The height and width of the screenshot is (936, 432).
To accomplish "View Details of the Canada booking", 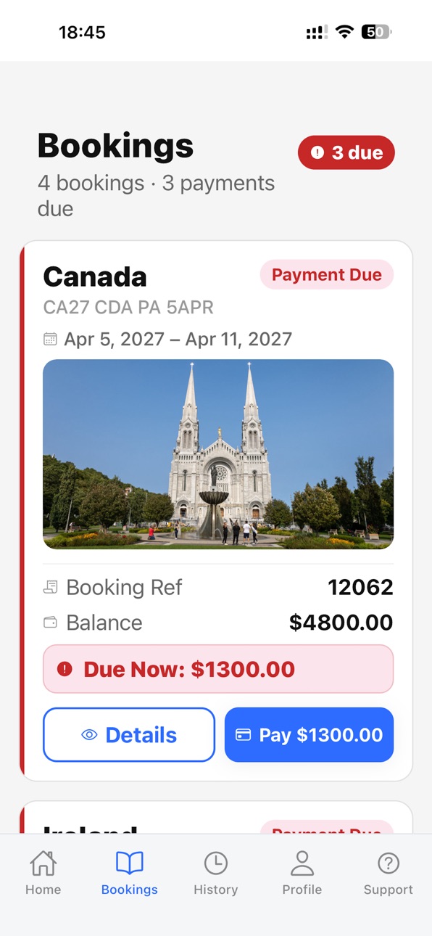I will [129, 735].
